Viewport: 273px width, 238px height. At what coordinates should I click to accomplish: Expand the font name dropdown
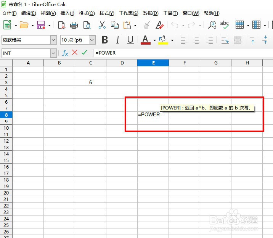pos(54,40)
